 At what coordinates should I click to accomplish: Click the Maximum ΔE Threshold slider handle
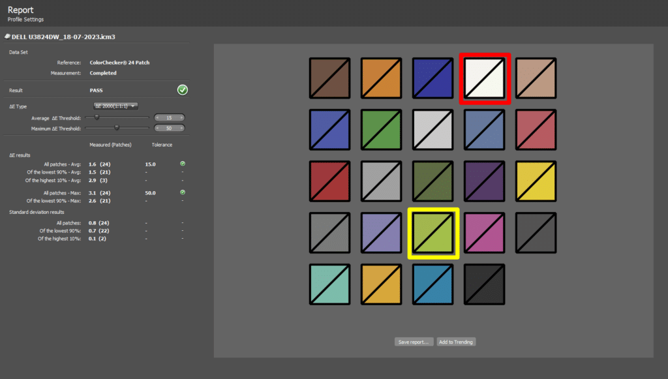pyautogui.click(x=117, y=128)
